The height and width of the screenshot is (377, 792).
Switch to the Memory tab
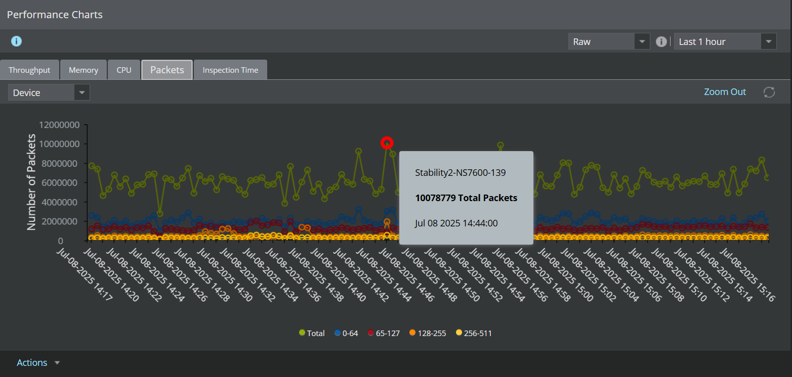tap(84, 70)
